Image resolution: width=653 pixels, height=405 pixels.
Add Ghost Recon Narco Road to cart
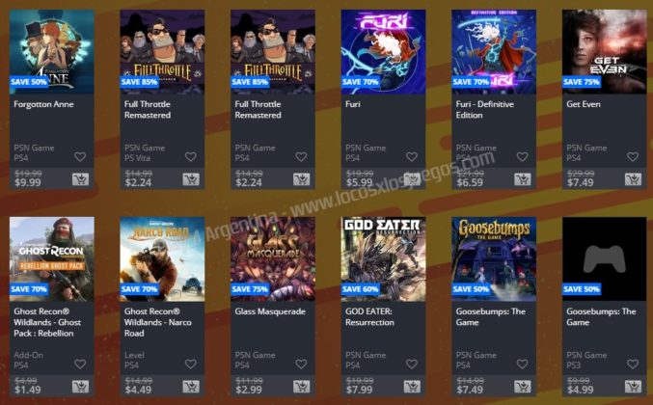(191, 387)
